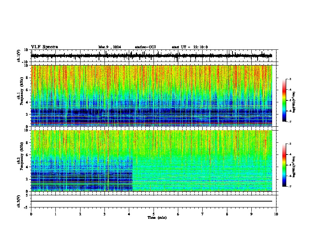The height and width of the screenshot is (240, 311).
Task: Click time-axis tick label 6
Action: pyautogui.click(x=178, y=214)
